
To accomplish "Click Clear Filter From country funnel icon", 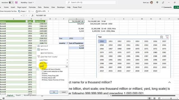I will click(39, 57).
